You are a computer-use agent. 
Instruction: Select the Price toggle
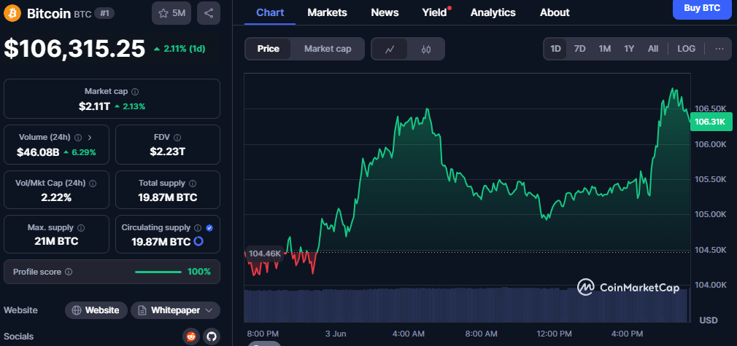(x=269, y=49)
